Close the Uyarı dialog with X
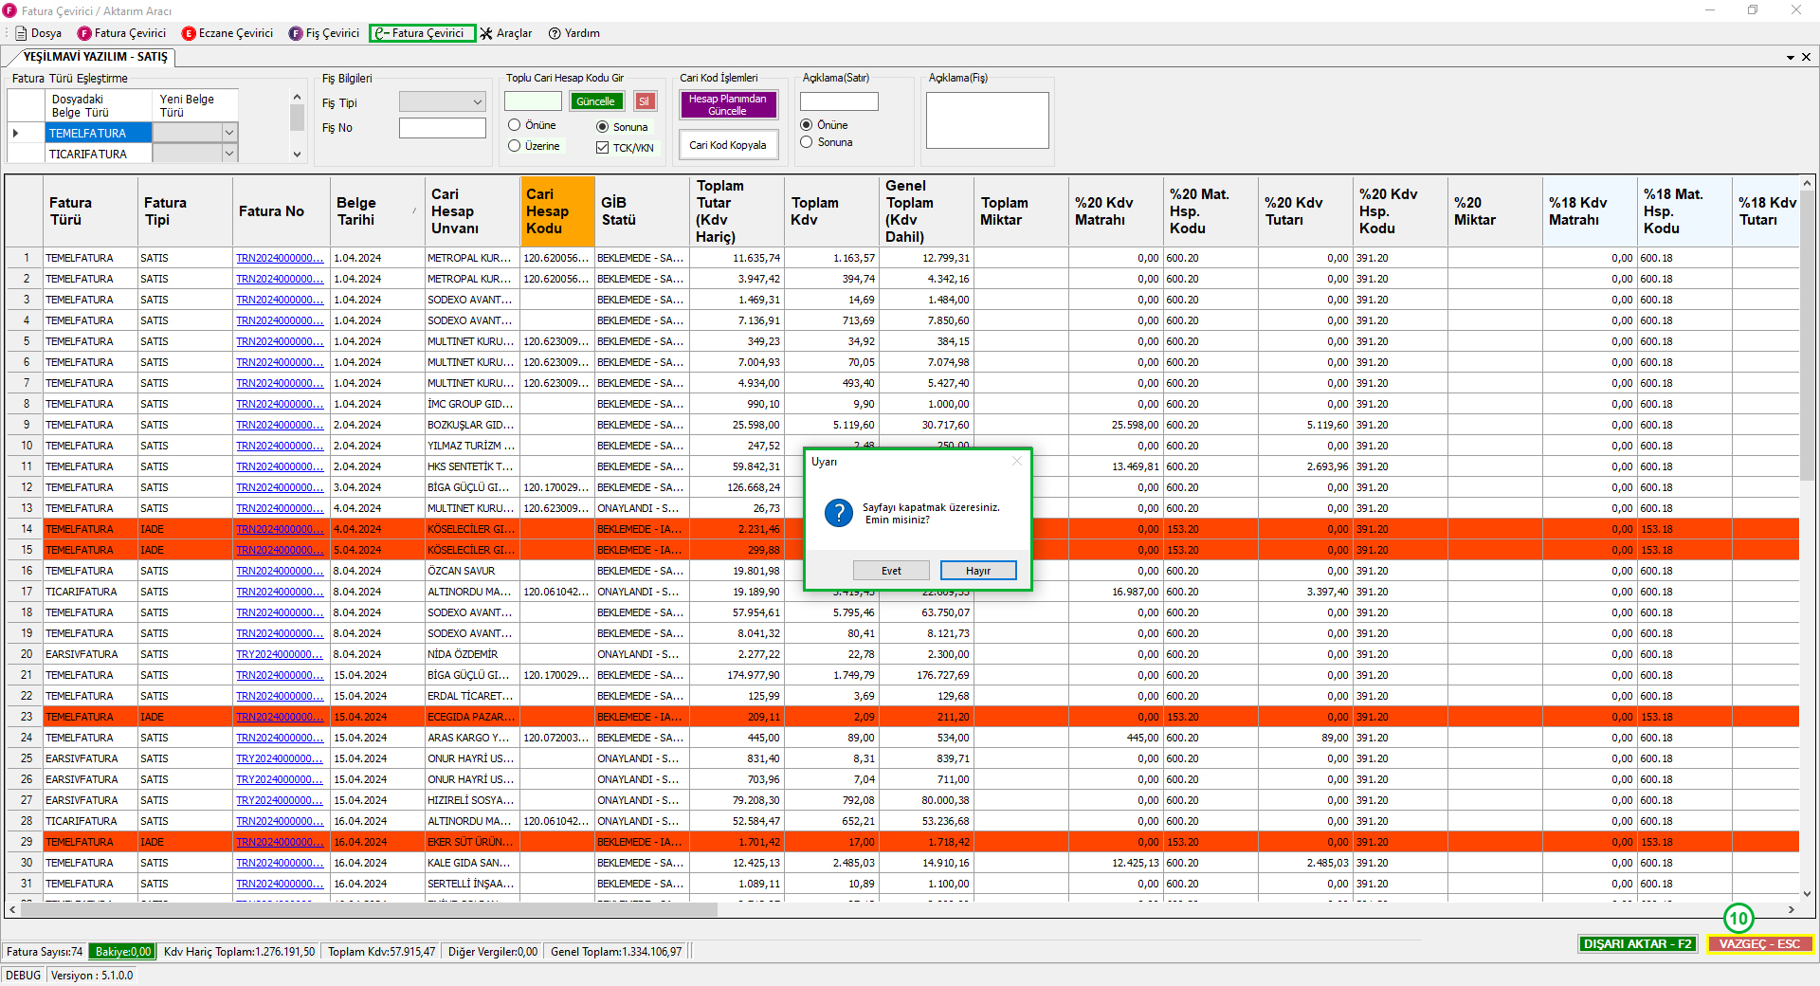The image size is (1820, 986). [1017, 461]
